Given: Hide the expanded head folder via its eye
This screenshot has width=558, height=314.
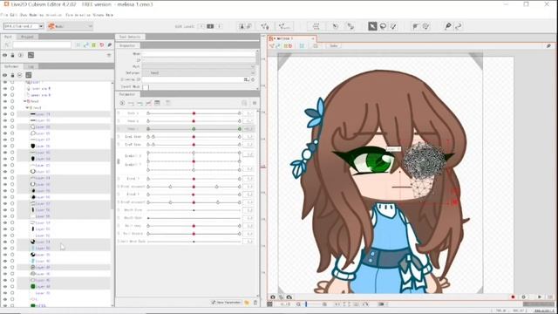Looking at the screenshot, I should point(5,107).
